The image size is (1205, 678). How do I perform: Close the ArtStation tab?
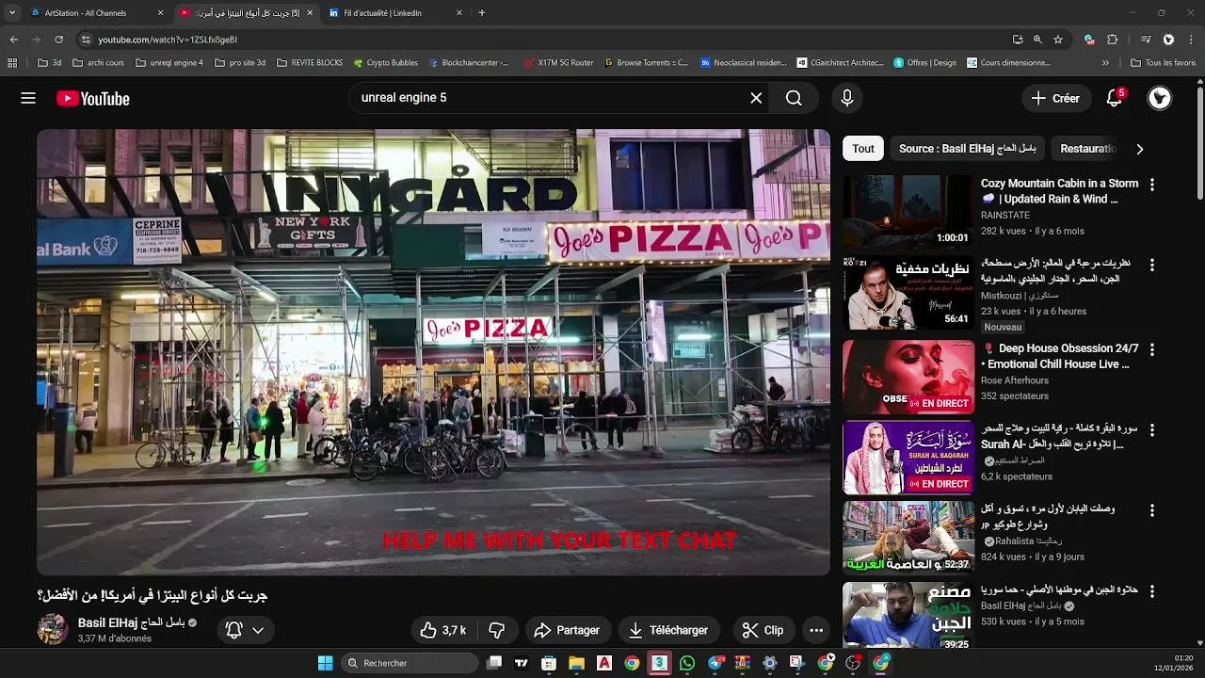pos(160,13)
